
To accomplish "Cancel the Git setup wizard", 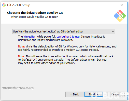I will (x=115, y=94).
